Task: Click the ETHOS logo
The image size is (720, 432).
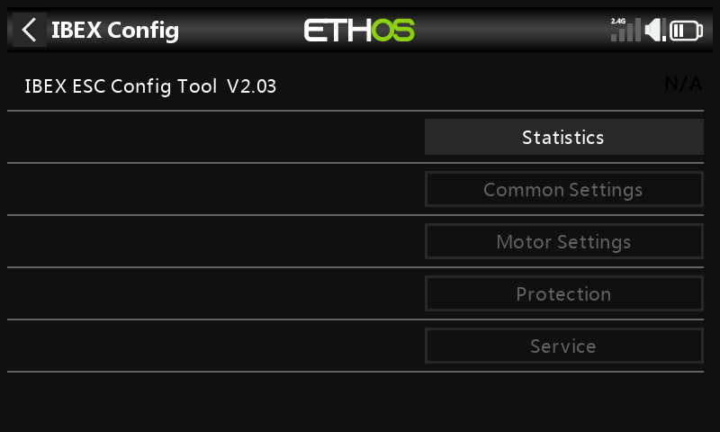Action: click(359, 31)
